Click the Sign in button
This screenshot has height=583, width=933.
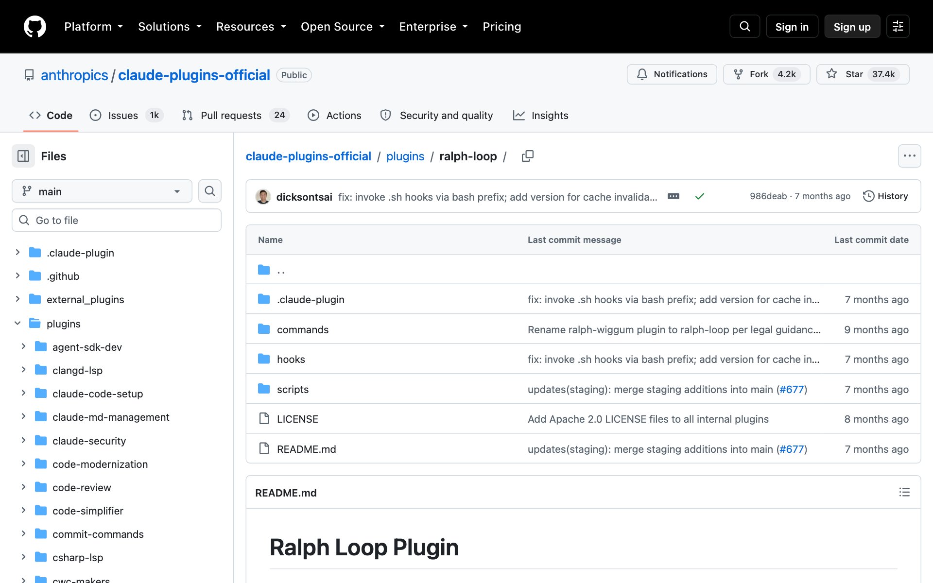[x=792, y=27]
